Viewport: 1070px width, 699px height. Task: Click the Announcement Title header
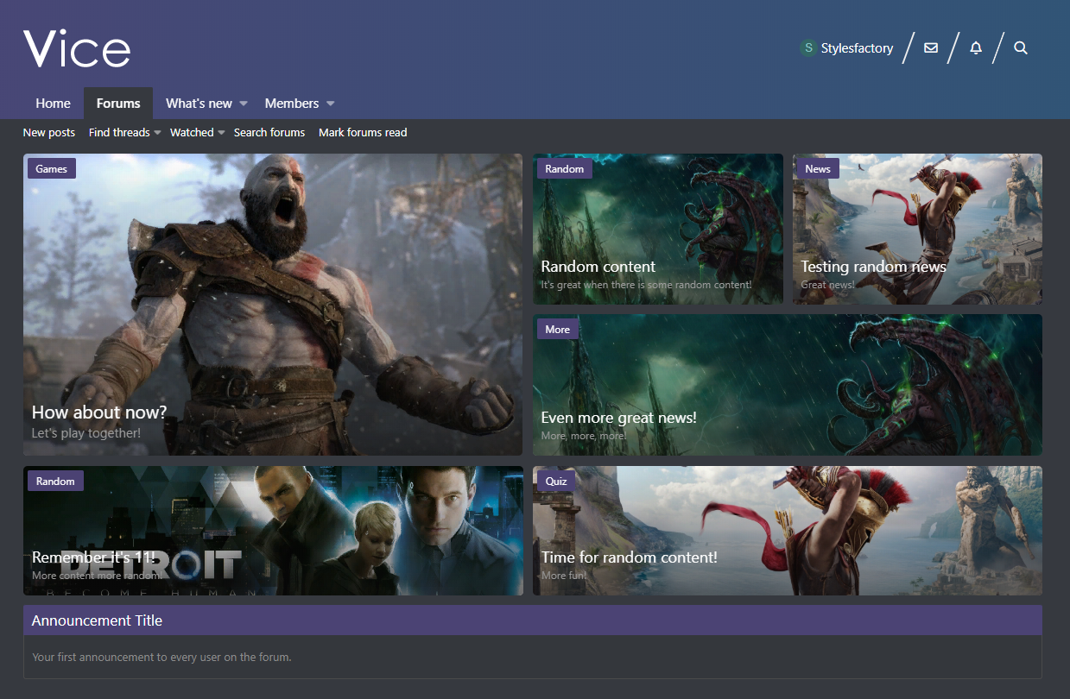(97, 620)
